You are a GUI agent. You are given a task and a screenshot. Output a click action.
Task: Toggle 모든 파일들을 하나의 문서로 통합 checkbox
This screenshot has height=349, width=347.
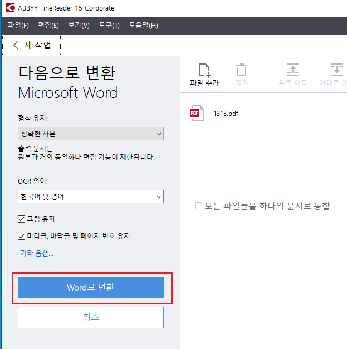[x=198, y=206]
